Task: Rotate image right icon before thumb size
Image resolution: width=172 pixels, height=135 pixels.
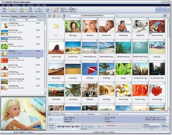Action: tap(82, 114)
